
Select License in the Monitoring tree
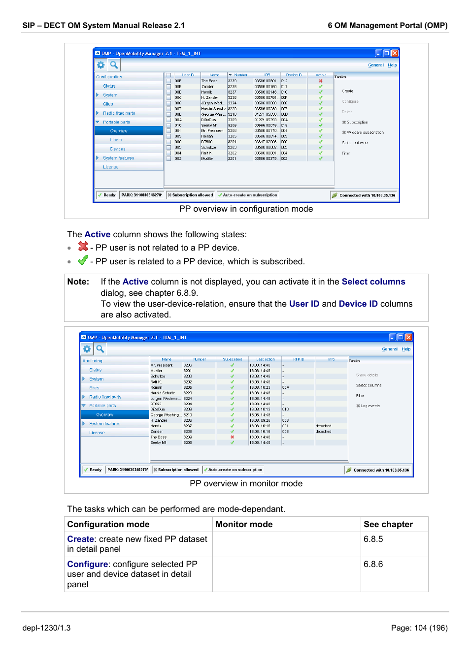pos(97,433)
